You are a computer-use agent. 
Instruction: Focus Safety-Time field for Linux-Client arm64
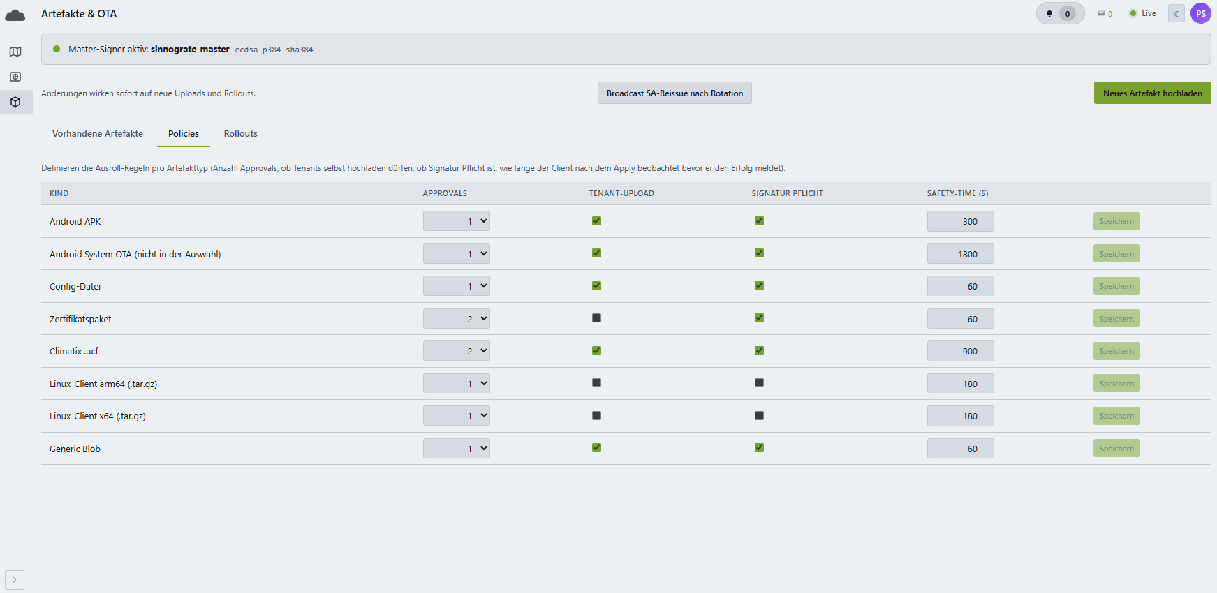pos(961,384)
